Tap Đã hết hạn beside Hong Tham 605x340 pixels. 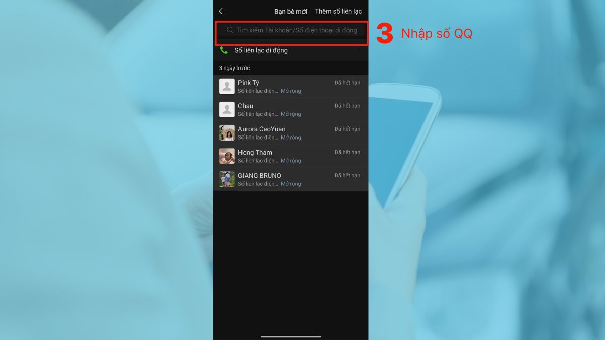347,152
